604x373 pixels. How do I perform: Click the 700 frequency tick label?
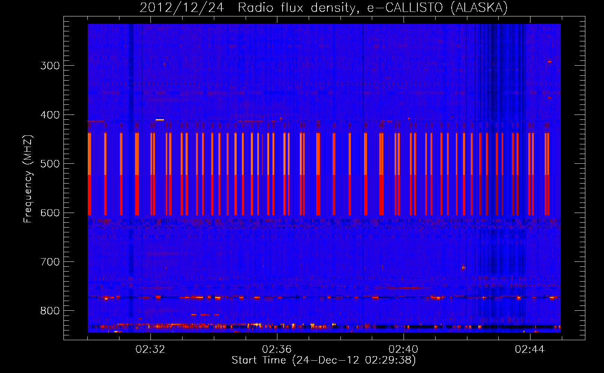[50, 262]
